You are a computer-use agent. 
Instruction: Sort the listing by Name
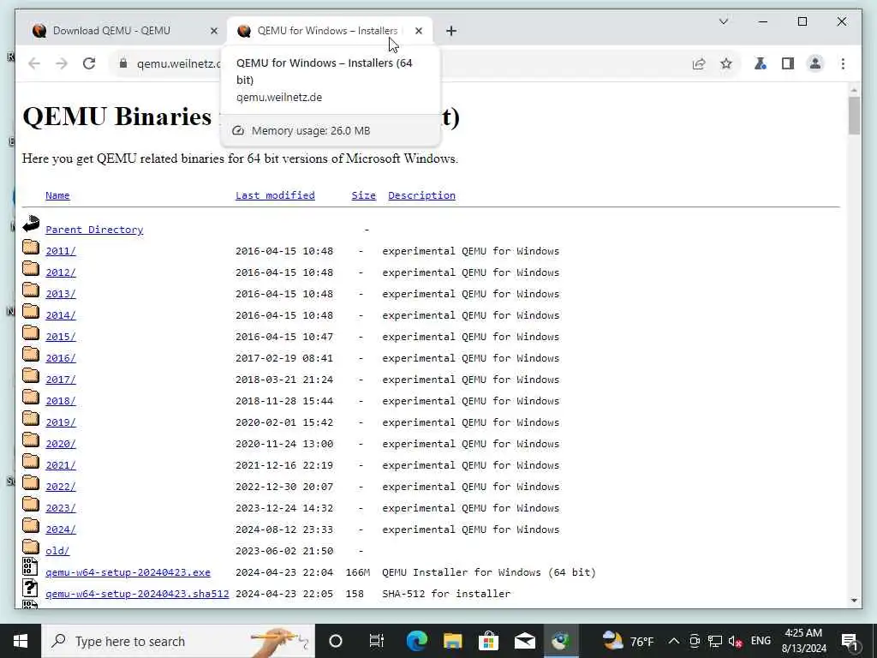[x=57, y=195]
